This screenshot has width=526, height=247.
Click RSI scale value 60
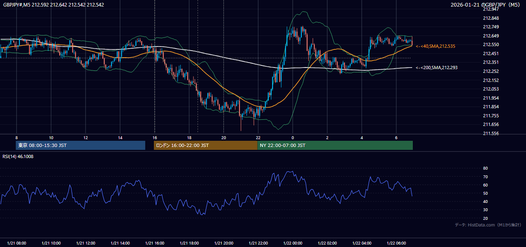[485, 185]
